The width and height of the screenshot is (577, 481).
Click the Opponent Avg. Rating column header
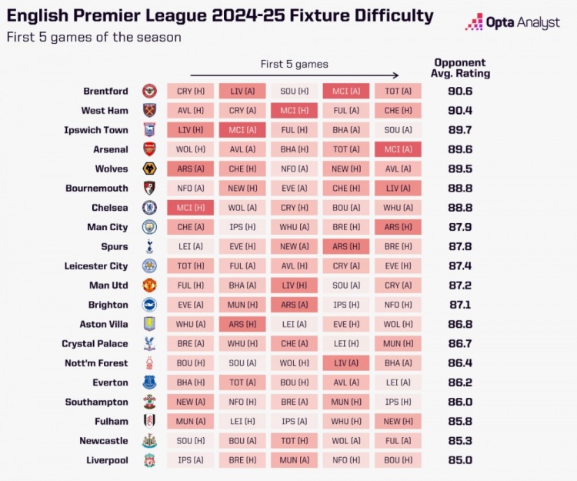pos(460,68)
